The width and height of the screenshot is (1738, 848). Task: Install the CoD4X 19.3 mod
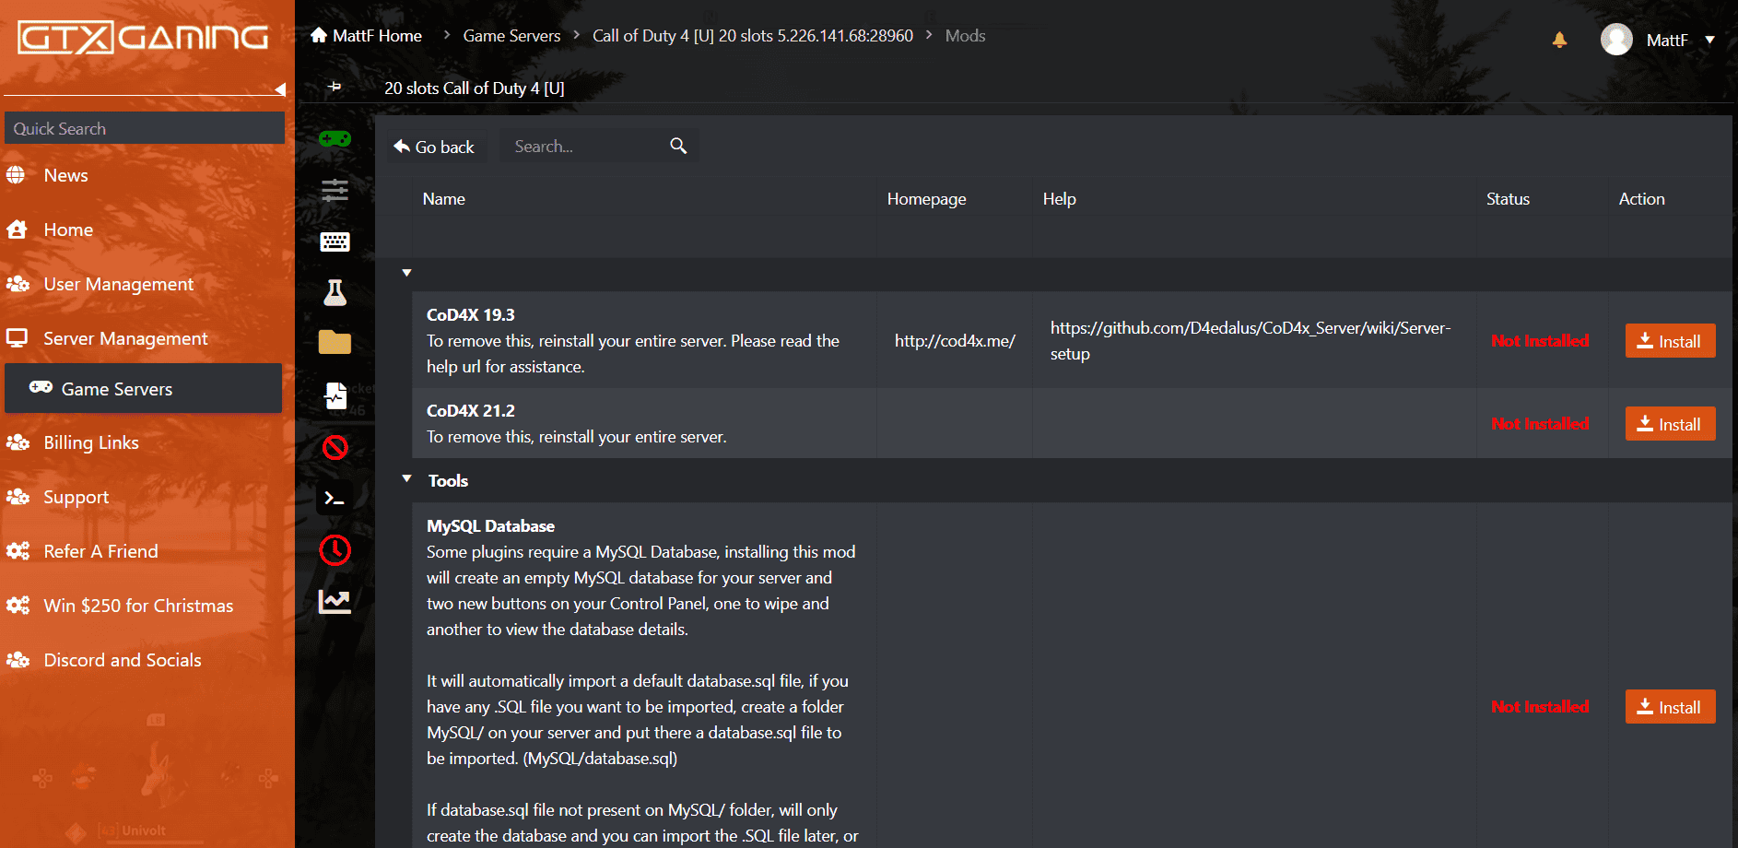1669,341
